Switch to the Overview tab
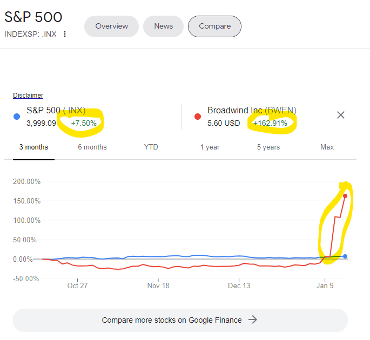This screenshot has height=340, width=370. tap(112, 26)
